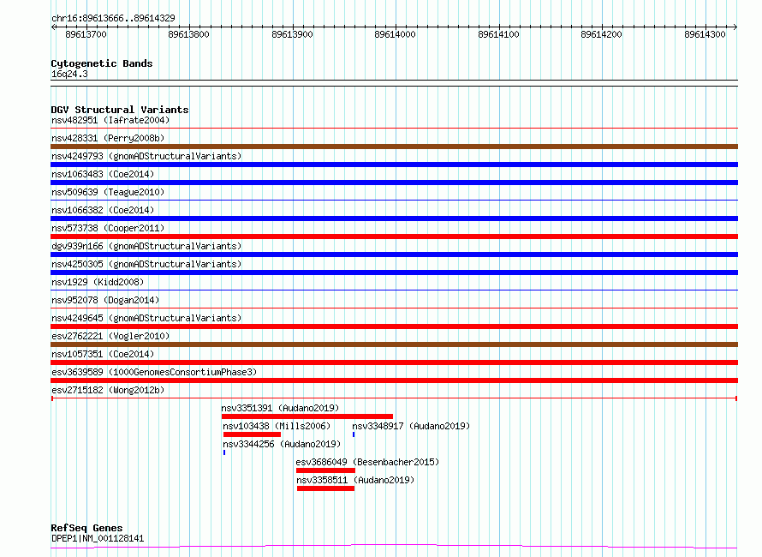This screenshot has width=762, height=557.
Task: Select nsv4249793 (gnomADStructuralVariants) label
Action: pyautogui.click(x=146, y=156)
